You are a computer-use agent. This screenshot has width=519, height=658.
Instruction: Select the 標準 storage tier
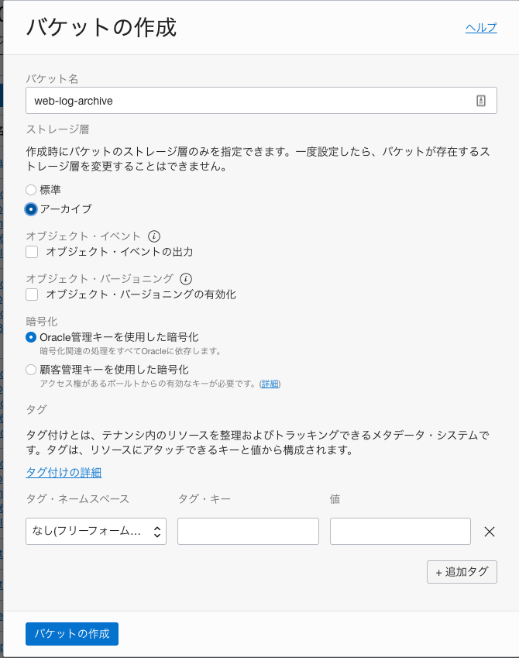31,189
